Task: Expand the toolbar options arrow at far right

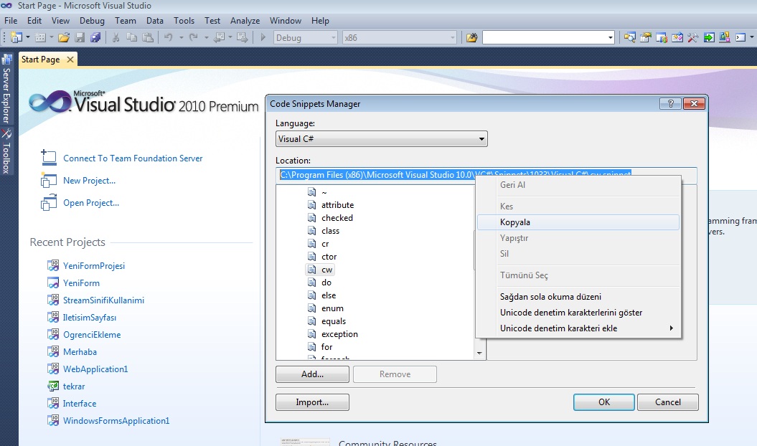Action: click(x=752, y=38)
